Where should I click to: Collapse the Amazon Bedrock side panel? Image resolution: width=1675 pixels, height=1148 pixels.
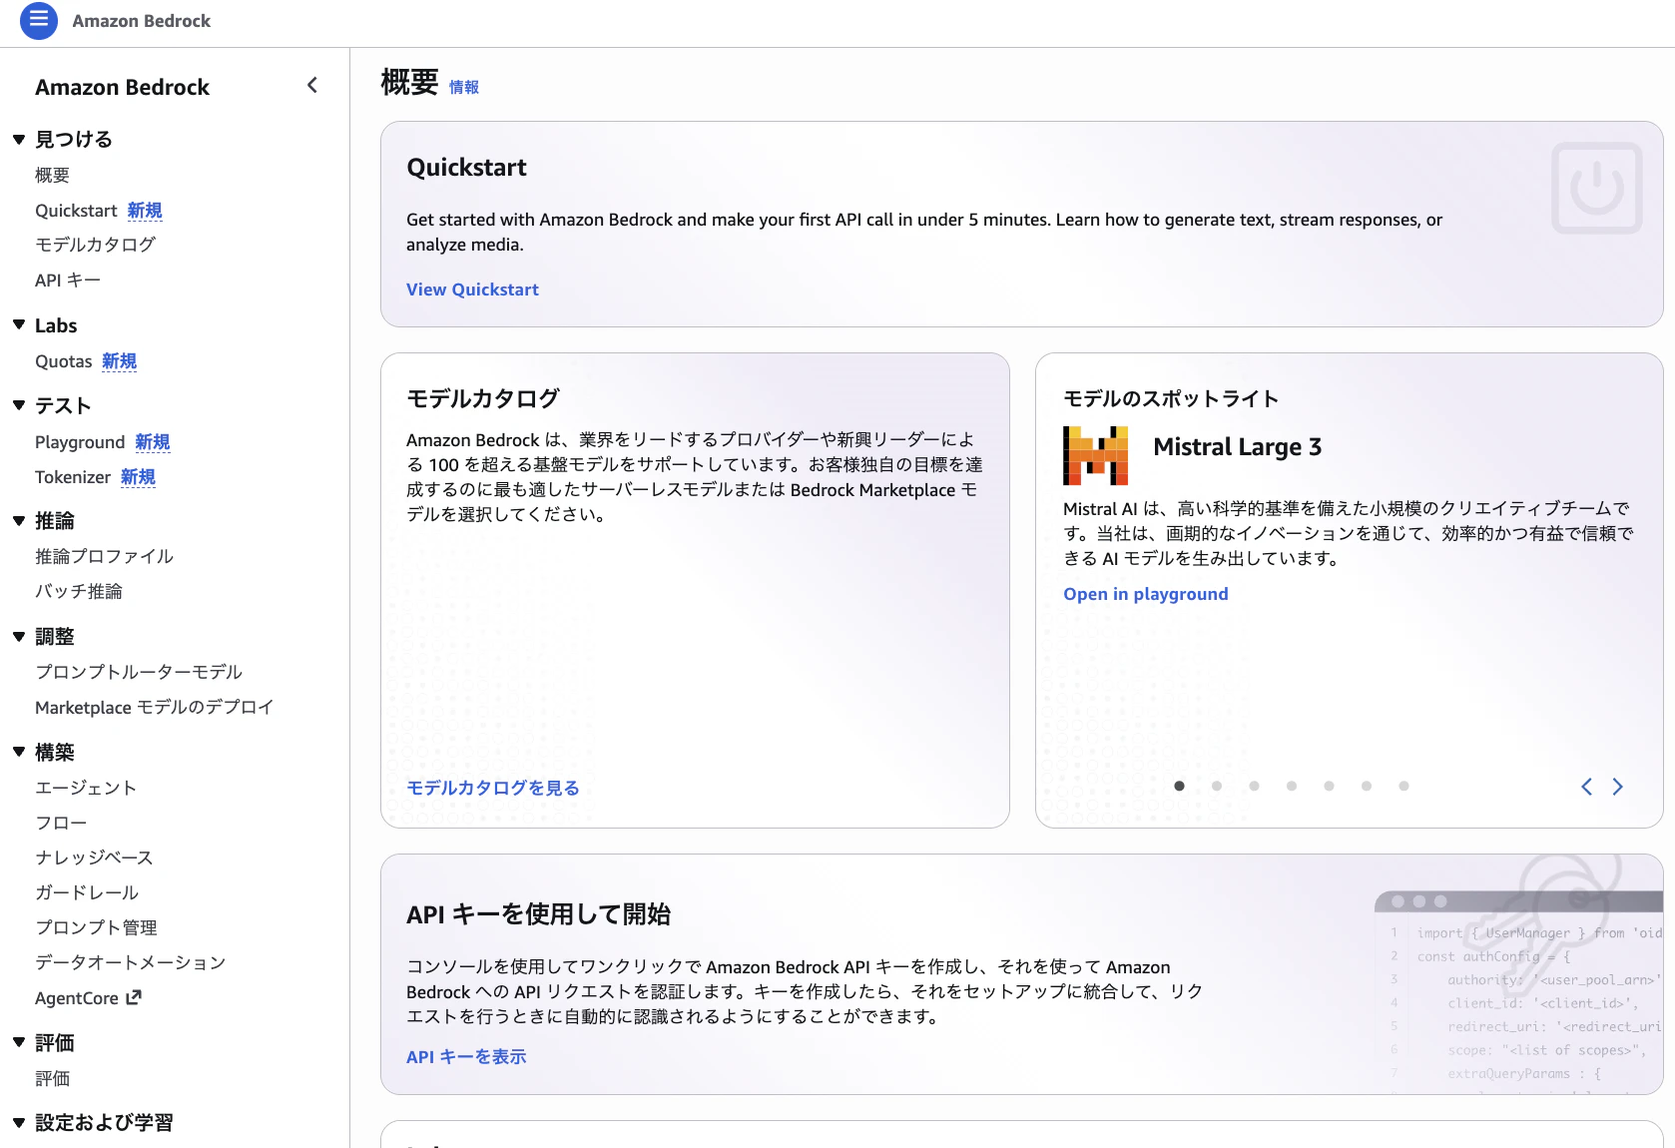point(312,86)
